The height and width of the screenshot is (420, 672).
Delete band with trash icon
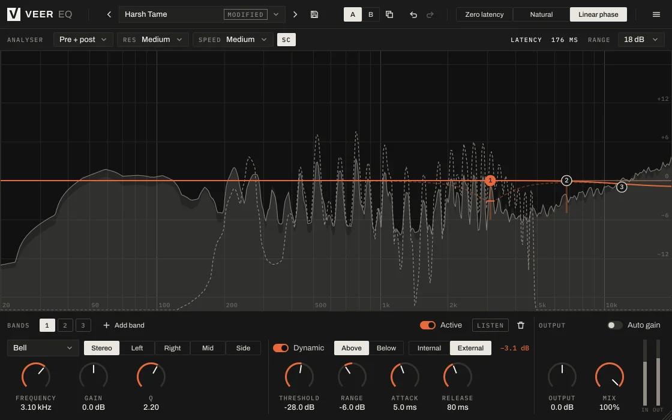coord(521,325)
